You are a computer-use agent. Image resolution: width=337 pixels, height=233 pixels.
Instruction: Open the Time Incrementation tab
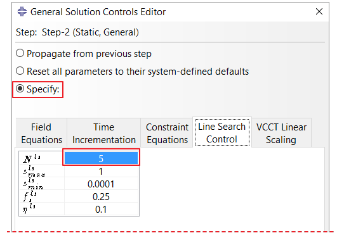pos(104,133)
